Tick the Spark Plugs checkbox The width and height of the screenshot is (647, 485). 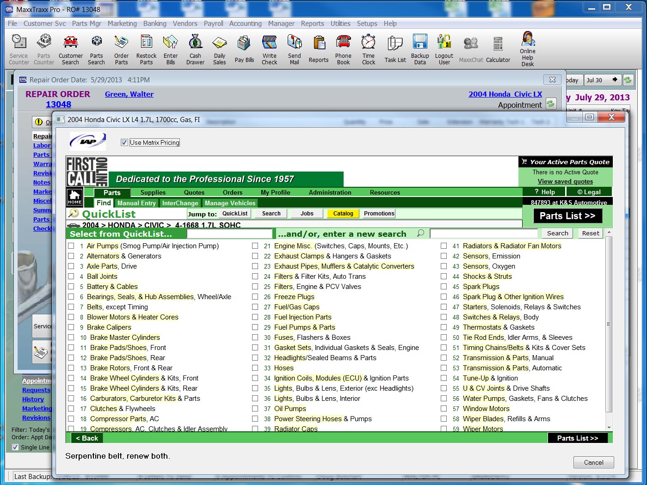pyautogui.click(x=444, y=287)
